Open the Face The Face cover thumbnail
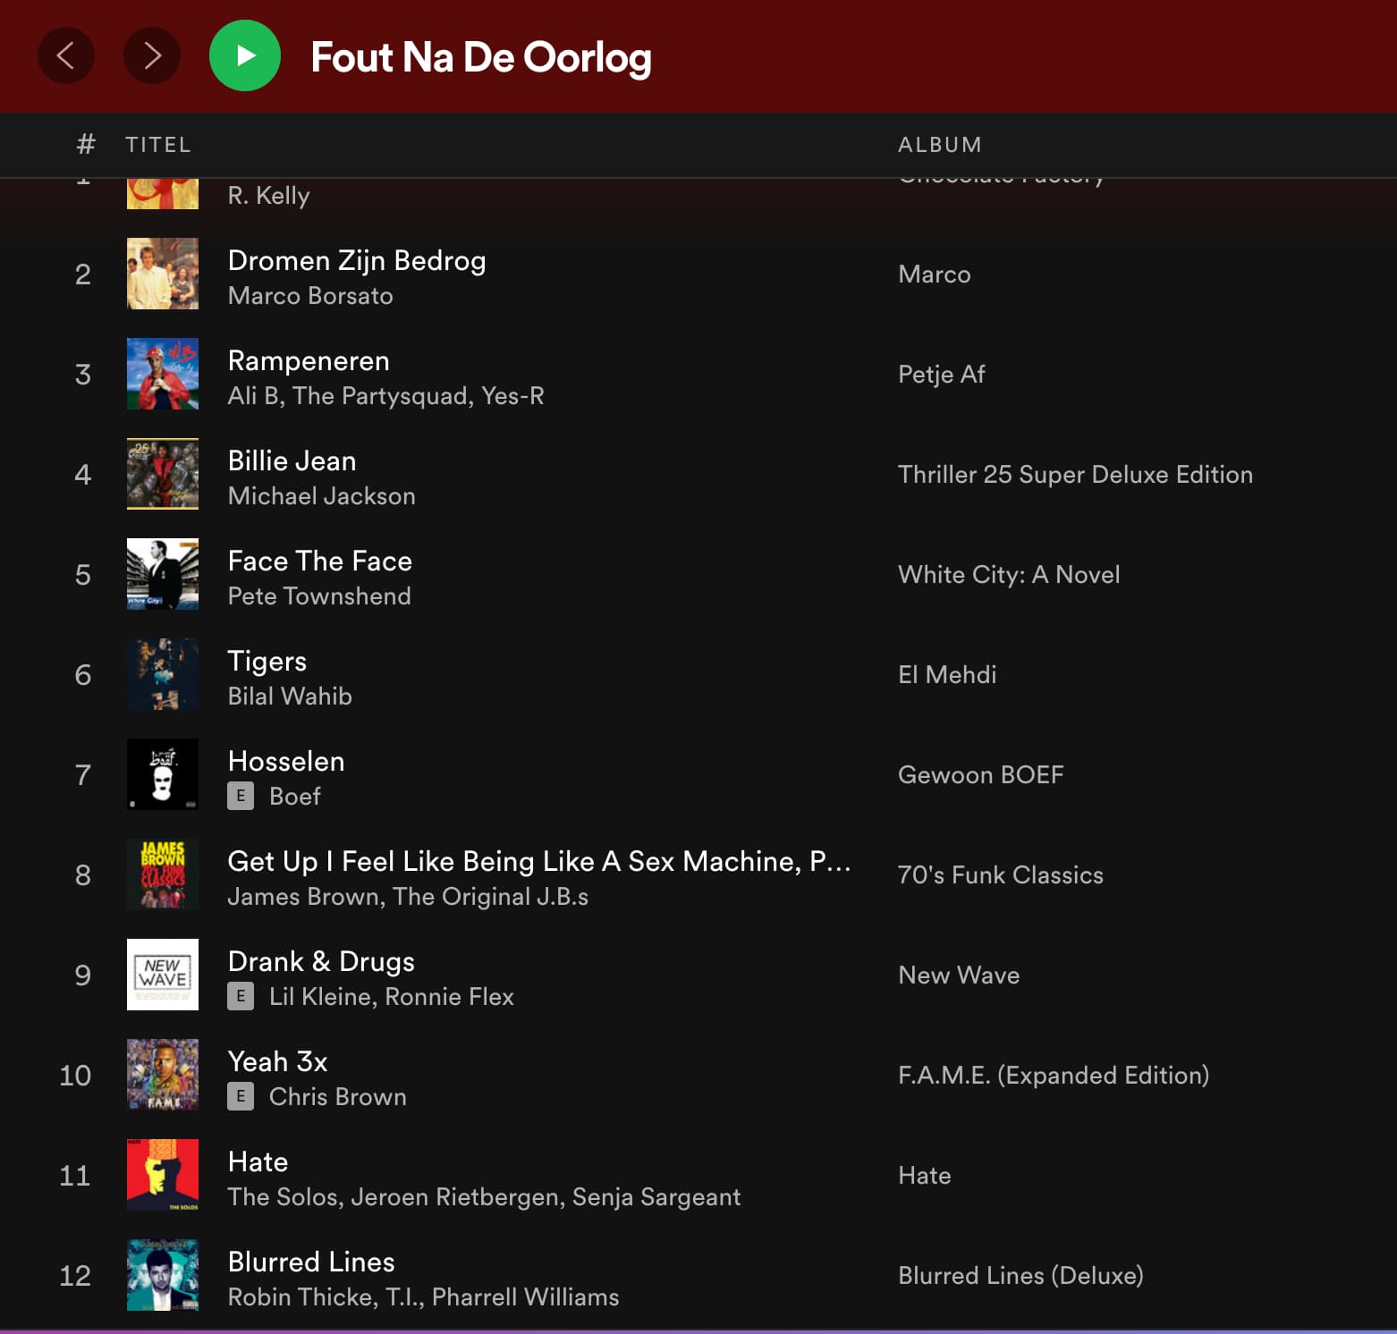 tap(163, 574)
